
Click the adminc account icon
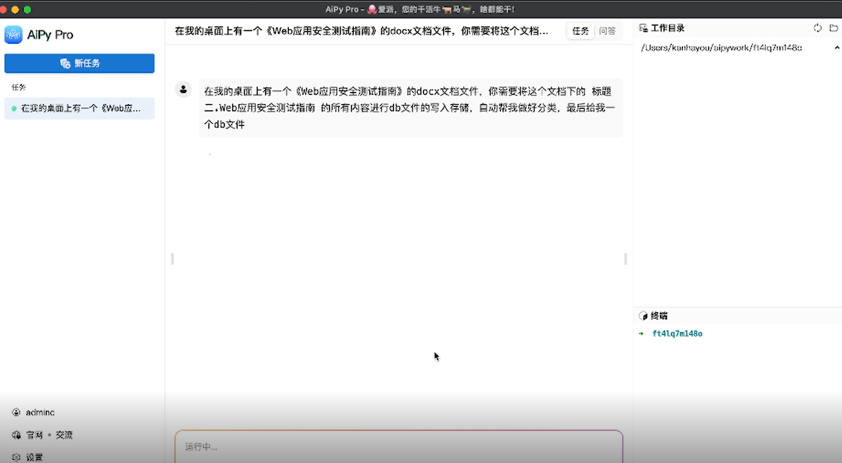16,413
